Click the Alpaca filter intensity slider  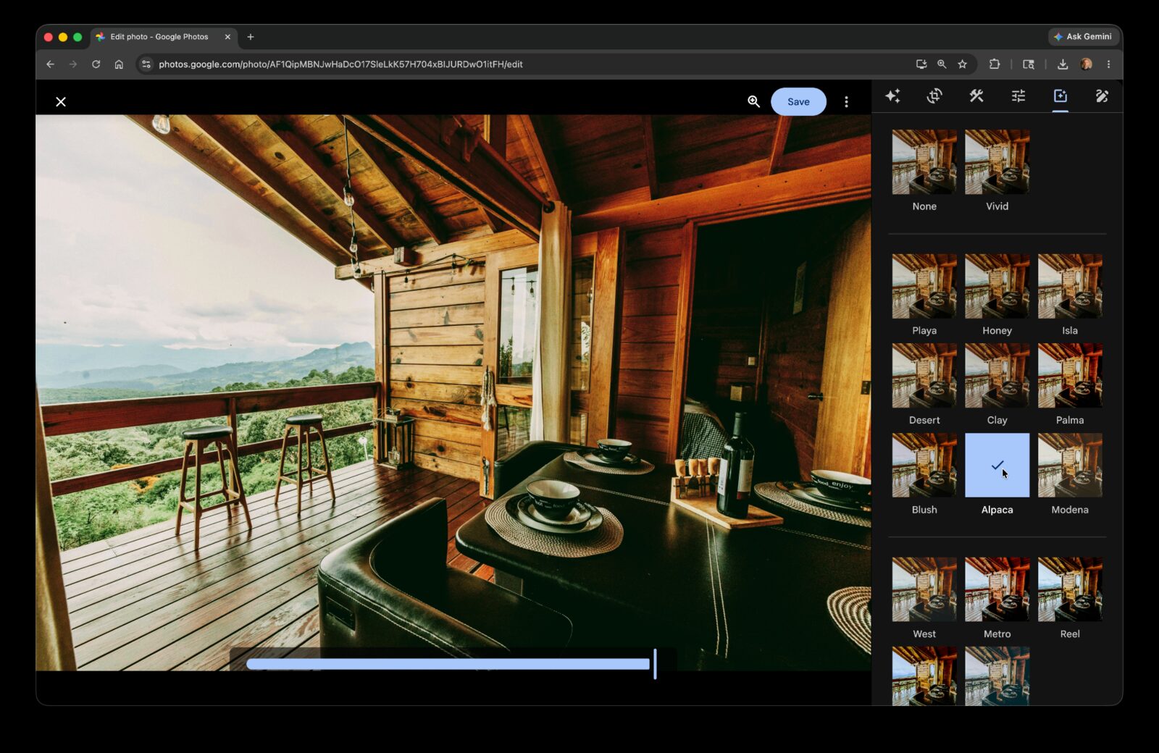click(x=451, y=664)
